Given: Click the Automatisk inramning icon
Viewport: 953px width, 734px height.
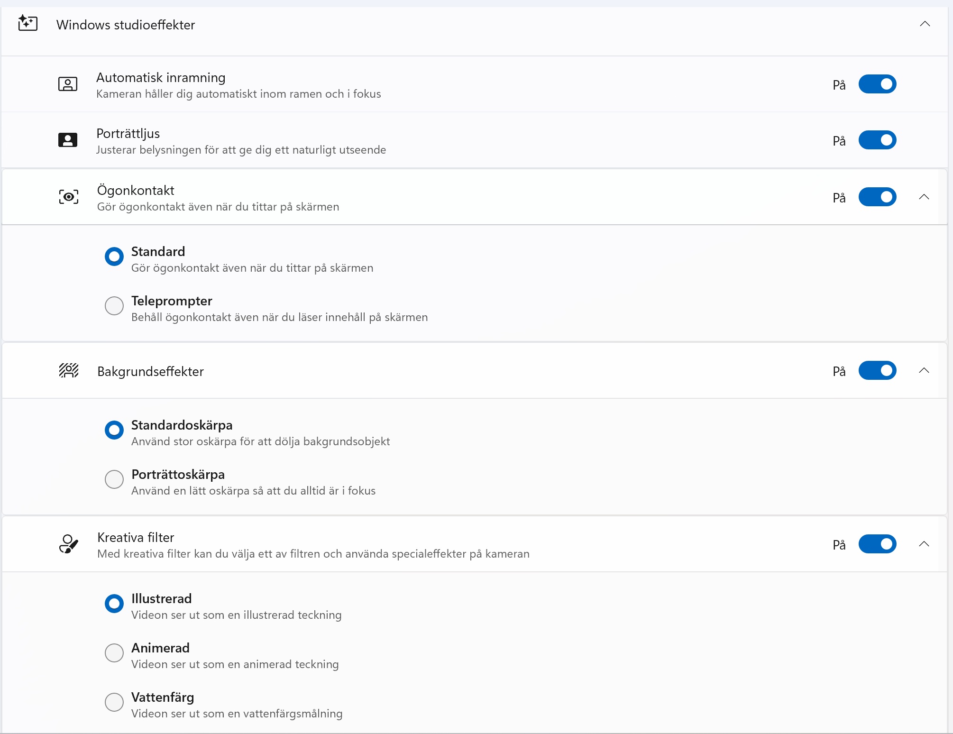Looking at the screenshot, I should point(68,84).
